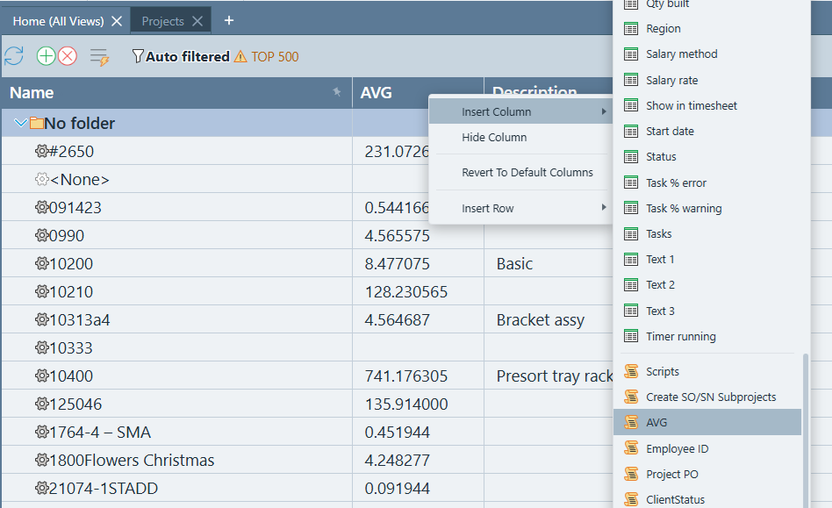Image resolution: width=832 pixels, height=508 pixels.
Task: Insert the Task % error column
Action: pos(707,183)
